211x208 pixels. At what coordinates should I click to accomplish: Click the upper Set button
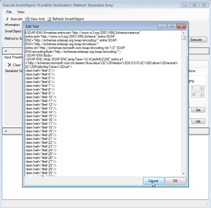click(x=198, y=110)
